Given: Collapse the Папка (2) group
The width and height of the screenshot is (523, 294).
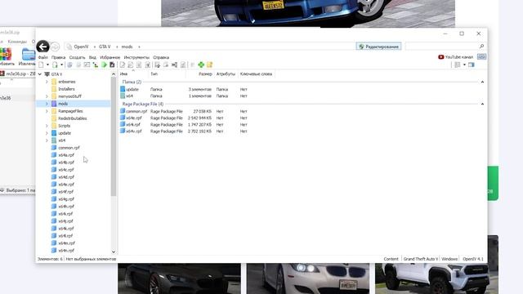Looking at the screenshot, I should [482, 82].
